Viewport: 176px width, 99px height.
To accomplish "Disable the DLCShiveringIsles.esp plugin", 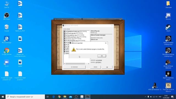I will coord(64,40).
